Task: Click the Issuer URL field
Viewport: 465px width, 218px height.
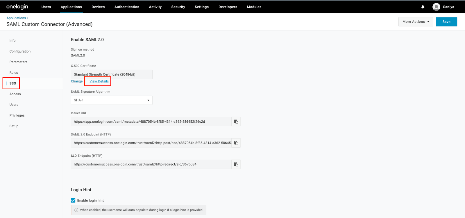Action: click(x=151, y=121)
